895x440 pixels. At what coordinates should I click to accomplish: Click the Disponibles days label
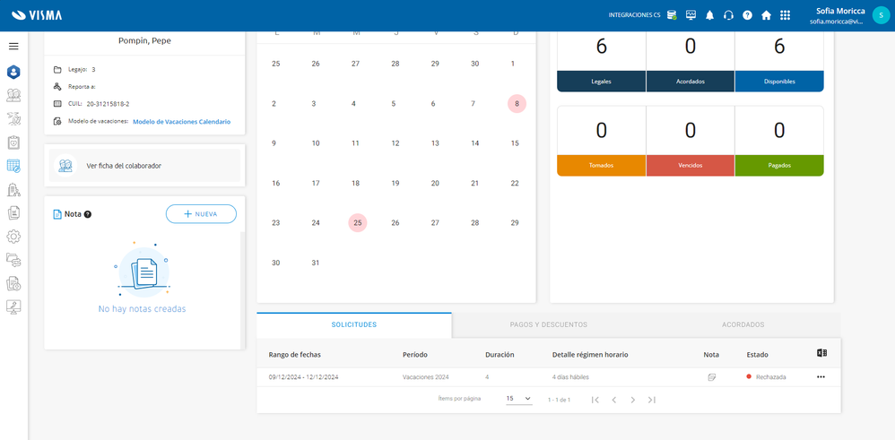[x=779, y=82]
